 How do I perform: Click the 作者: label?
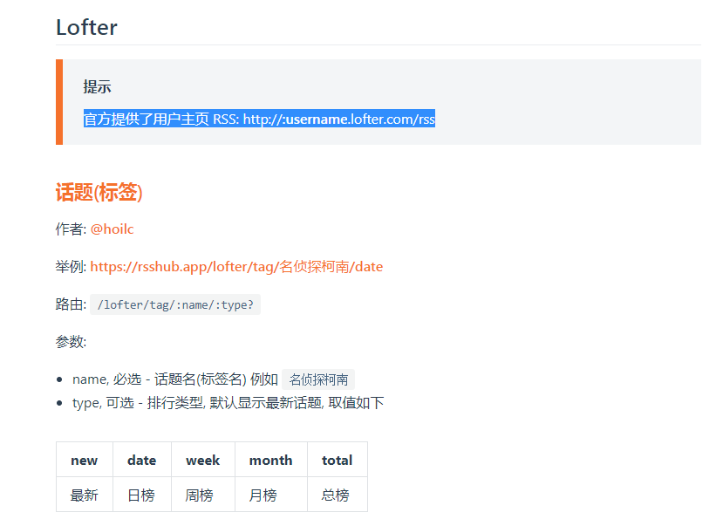coord(71,229)
